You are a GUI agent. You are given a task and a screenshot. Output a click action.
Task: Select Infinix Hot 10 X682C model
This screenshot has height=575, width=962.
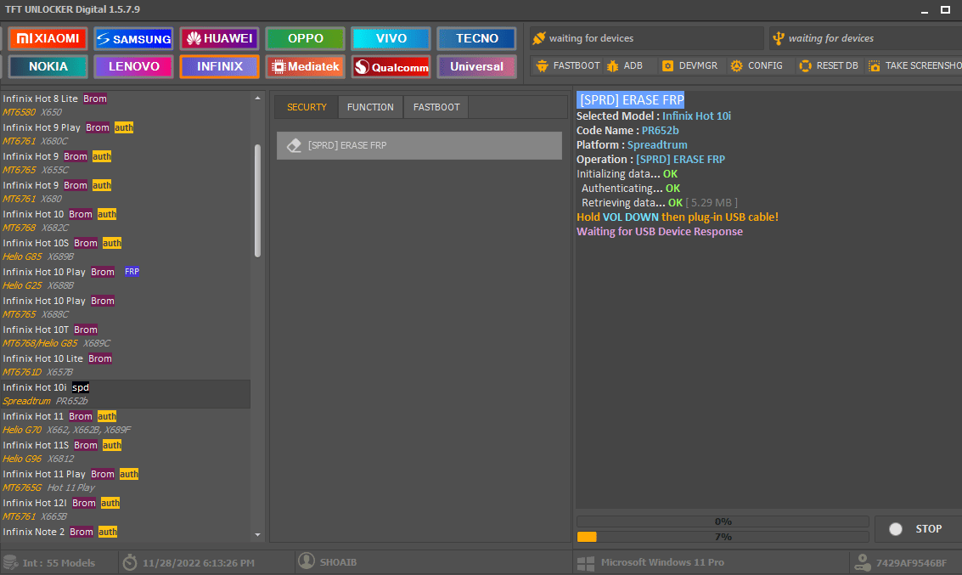pyautogui.click(x=125, y=220)
